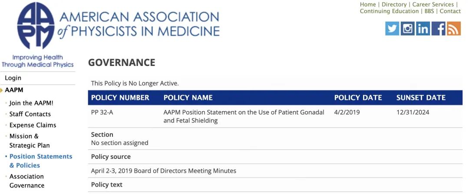469x194 pixels.
Task: Select Login in the sidebar
Action: tap(13, 78)
